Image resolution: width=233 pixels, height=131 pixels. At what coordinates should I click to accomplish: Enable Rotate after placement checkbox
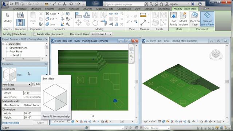click(35, 34)
